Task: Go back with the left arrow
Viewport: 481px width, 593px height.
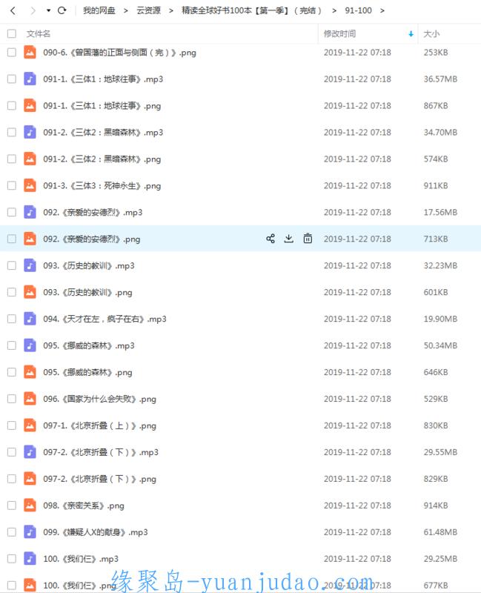Action: tap(13, 10)
